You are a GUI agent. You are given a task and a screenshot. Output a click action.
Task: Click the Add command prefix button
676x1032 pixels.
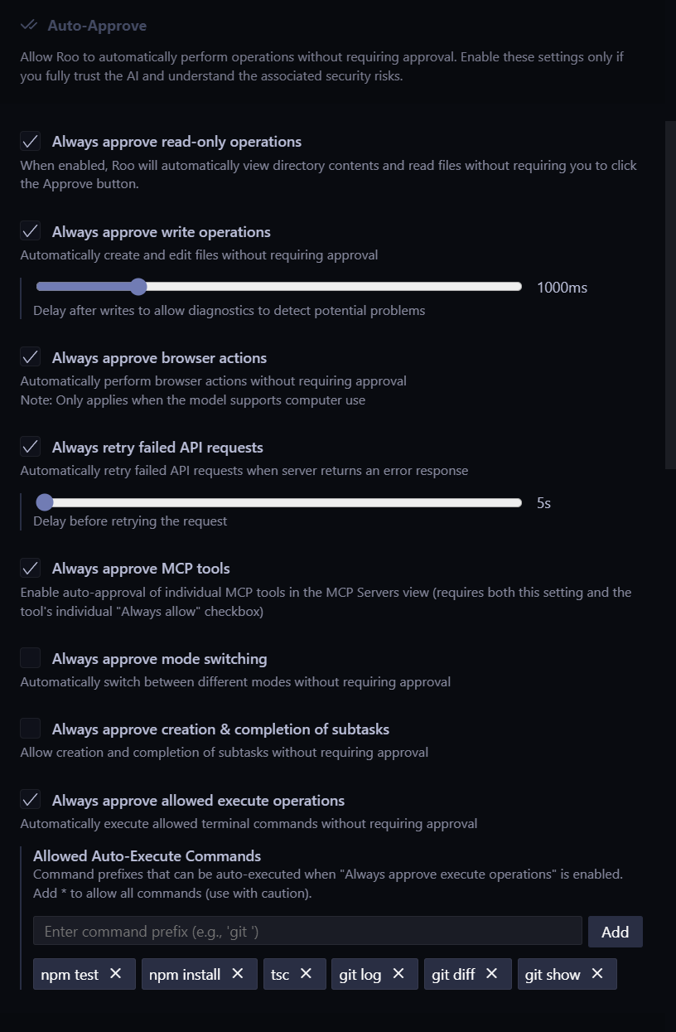(615, 932)
